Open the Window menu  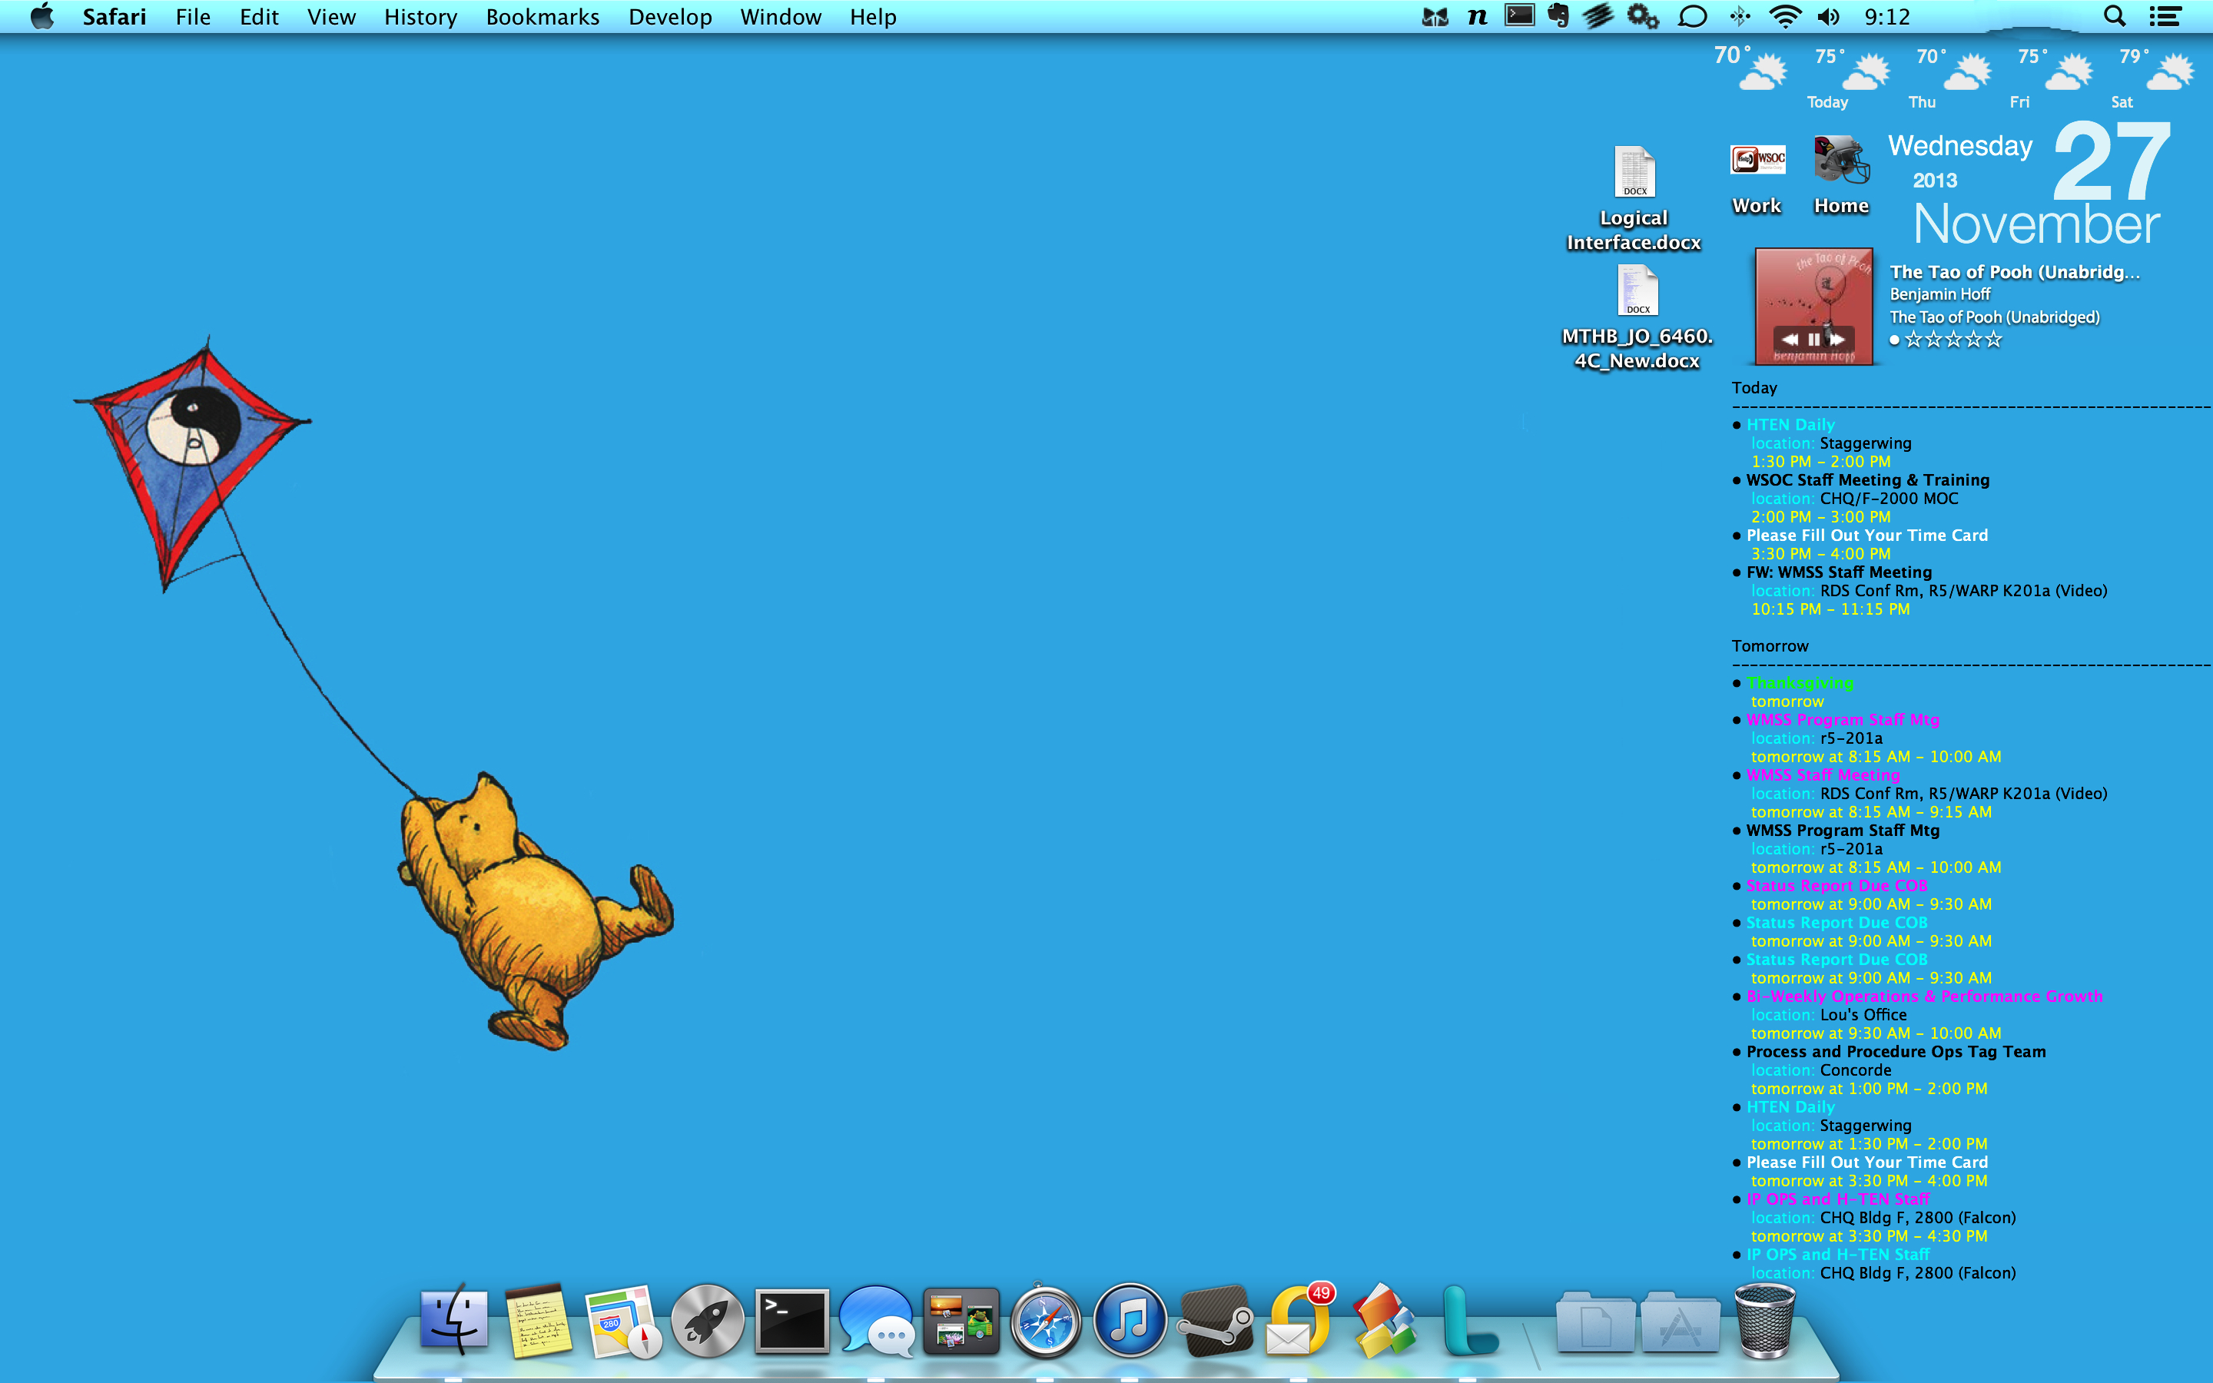point(780,16)
